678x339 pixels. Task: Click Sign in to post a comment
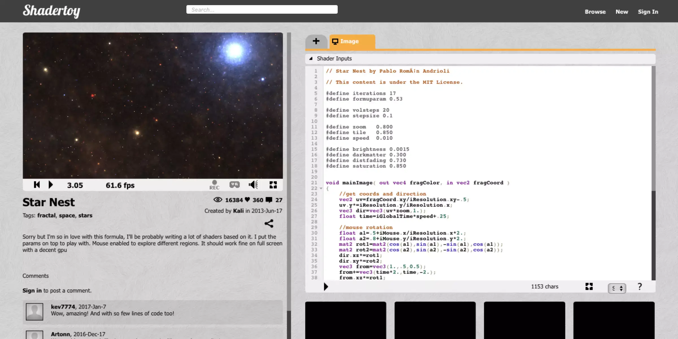point(32,290)
